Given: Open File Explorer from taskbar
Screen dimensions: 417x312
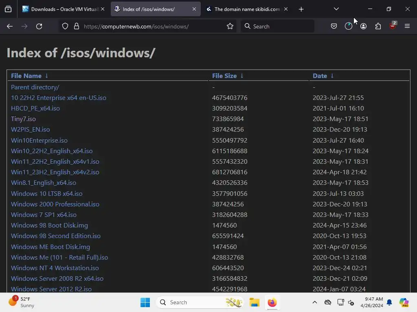Looking at the screenshot, I should click(254, 302).
